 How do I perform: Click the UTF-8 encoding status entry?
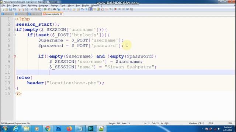point(211,123)
